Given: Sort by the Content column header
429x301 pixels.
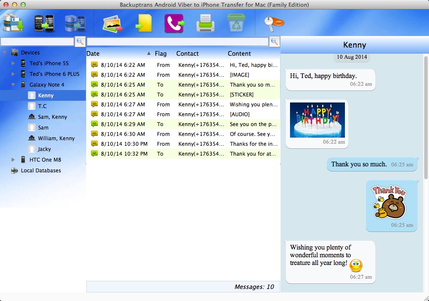Looking at the screenshot, I should (x=239, y=54).
